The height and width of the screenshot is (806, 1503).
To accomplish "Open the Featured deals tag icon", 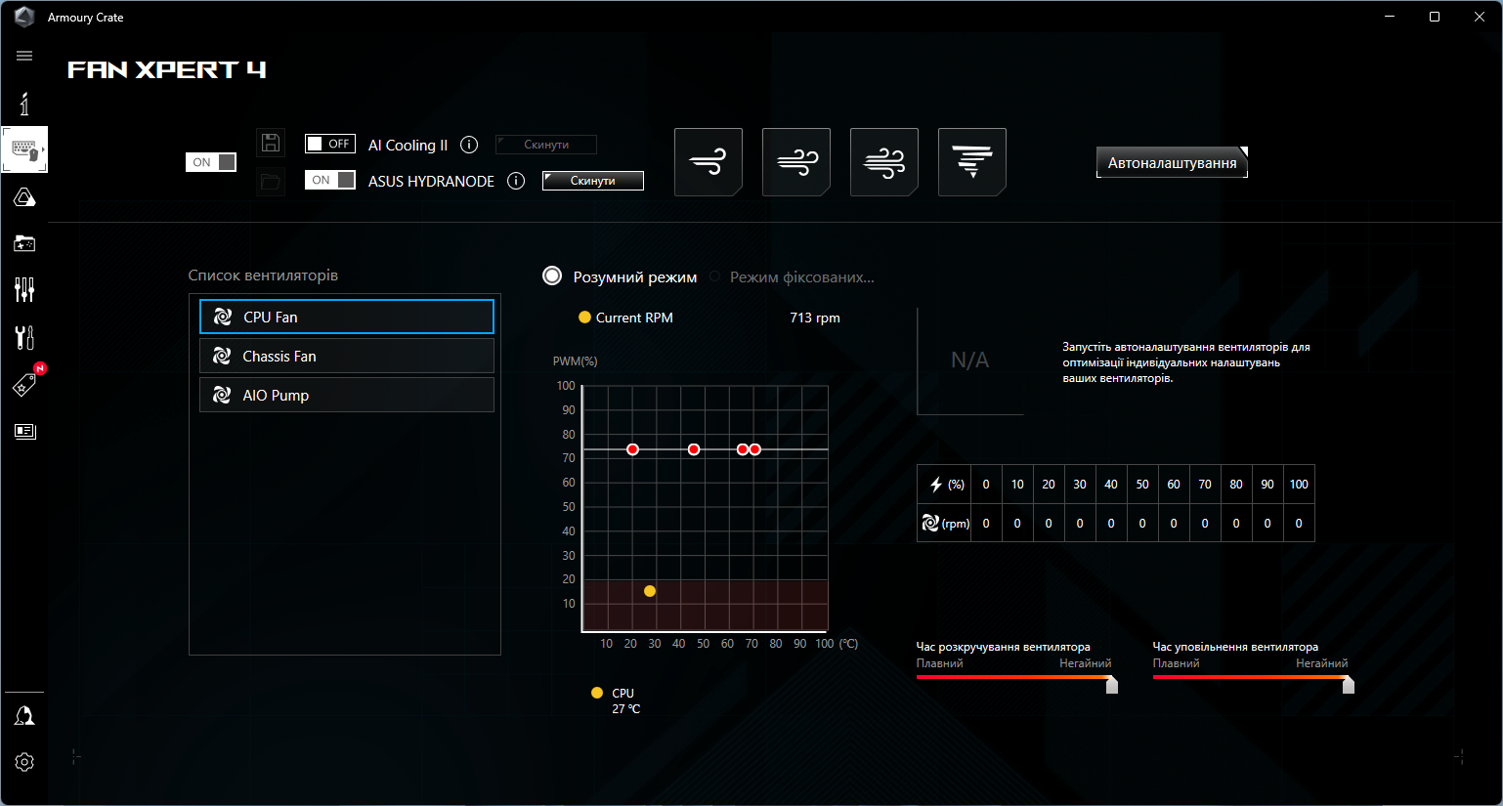I will pos(24,384).
